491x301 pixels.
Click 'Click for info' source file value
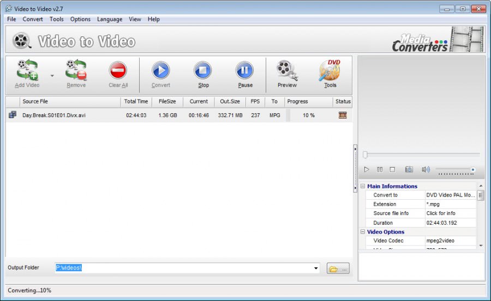coord(441,213)
